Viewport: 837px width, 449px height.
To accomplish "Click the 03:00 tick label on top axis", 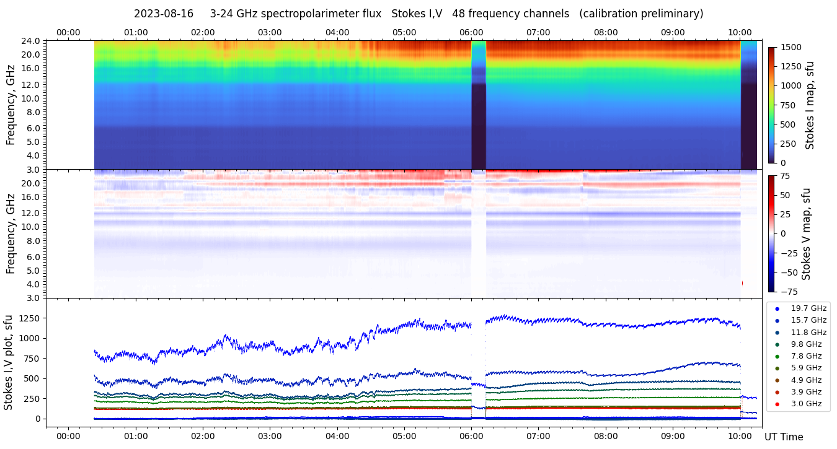I will pyautogui.click(x=270, y=32).
